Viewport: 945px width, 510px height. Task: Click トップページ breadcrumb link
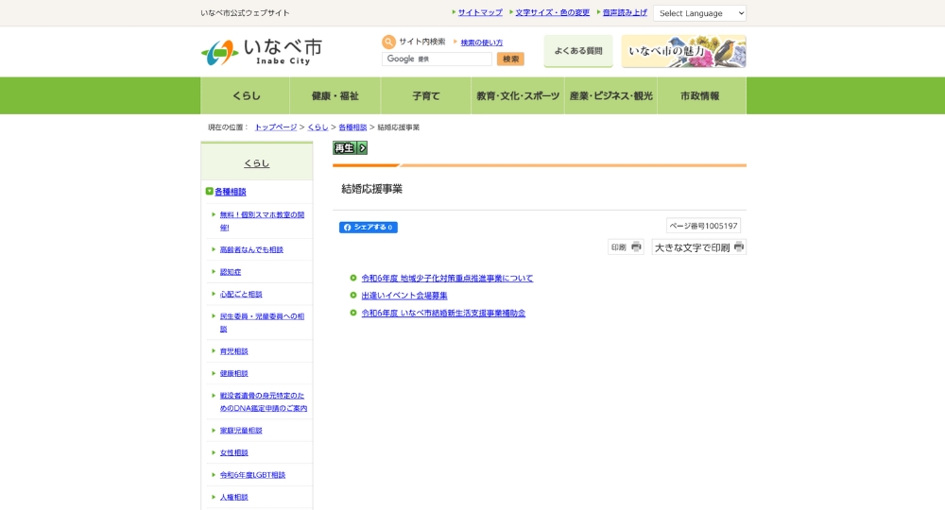(275, 127)
